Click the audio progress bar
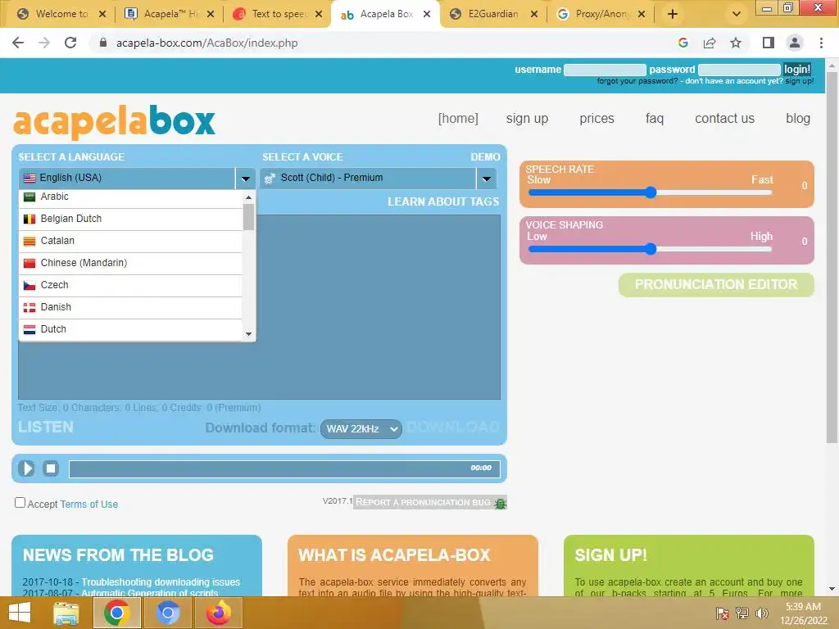Viewport: 839px width, 629px height. tap(284, 468)
